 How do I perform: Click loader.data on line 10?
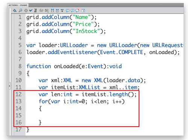(x=123, y=81)
